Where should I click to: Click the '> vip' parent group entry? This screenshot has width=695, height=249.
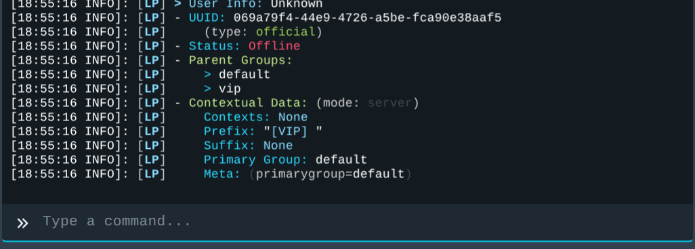(222, 89)
